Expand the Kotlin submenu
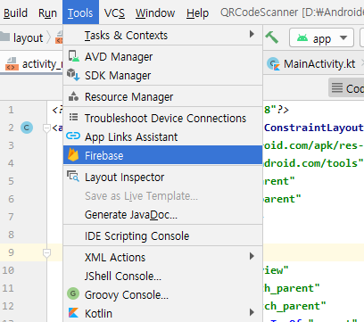 pyautogui.click(x=162, y=313)
